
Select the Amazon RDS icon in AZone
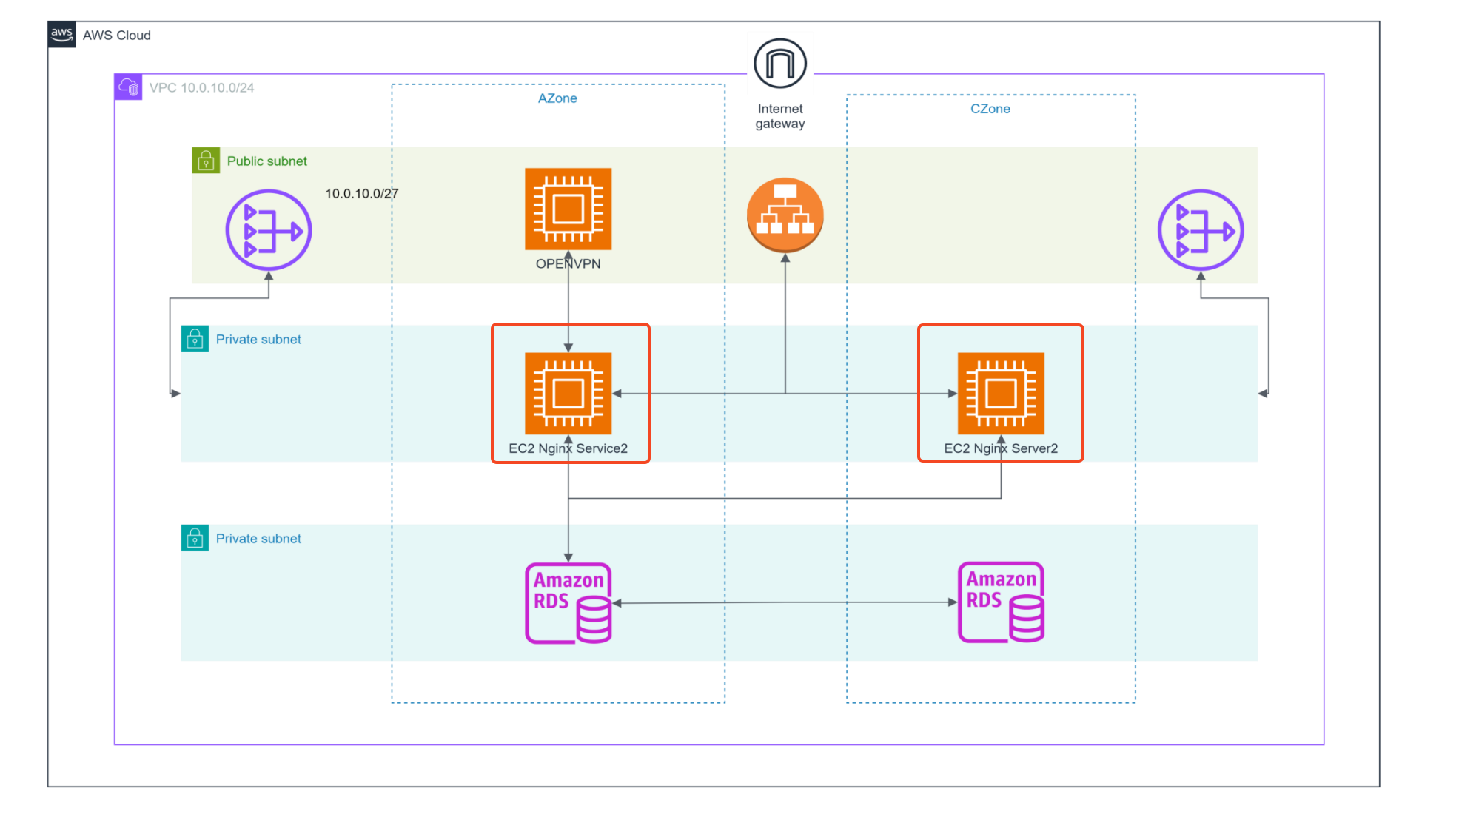pyautogui.click(x=568, y=602)
